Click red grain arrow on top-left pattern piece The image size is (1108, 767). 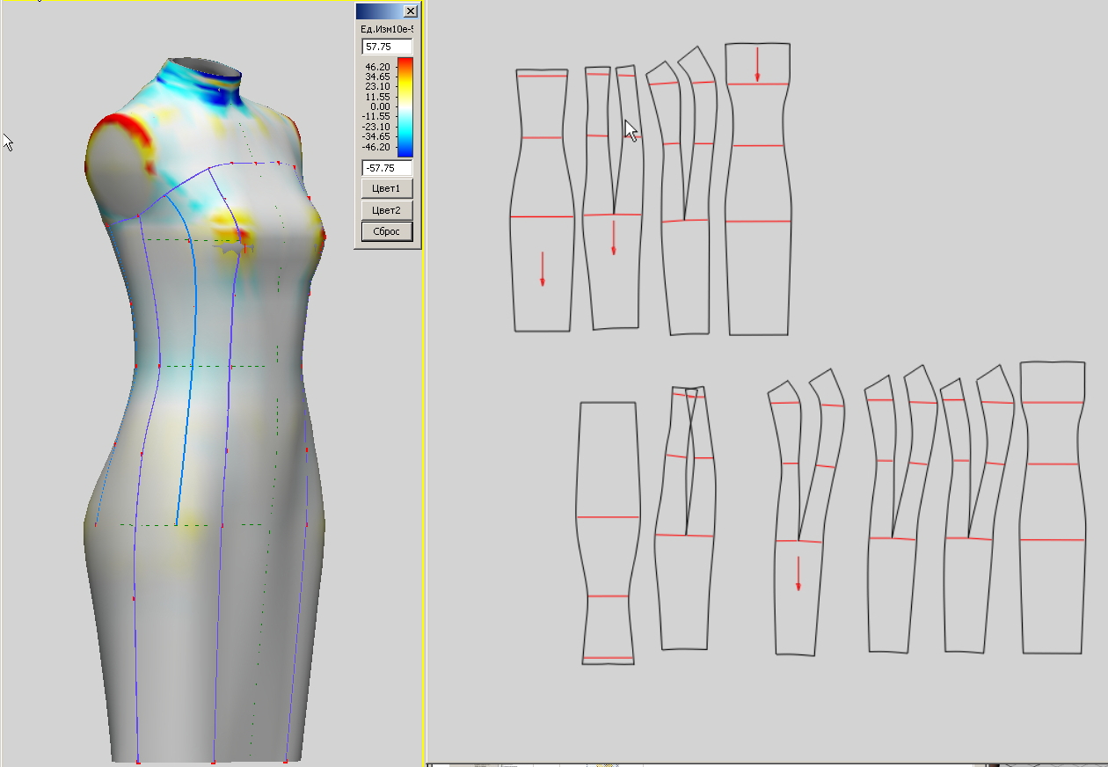pyautogui.click(x=543, y=268)
